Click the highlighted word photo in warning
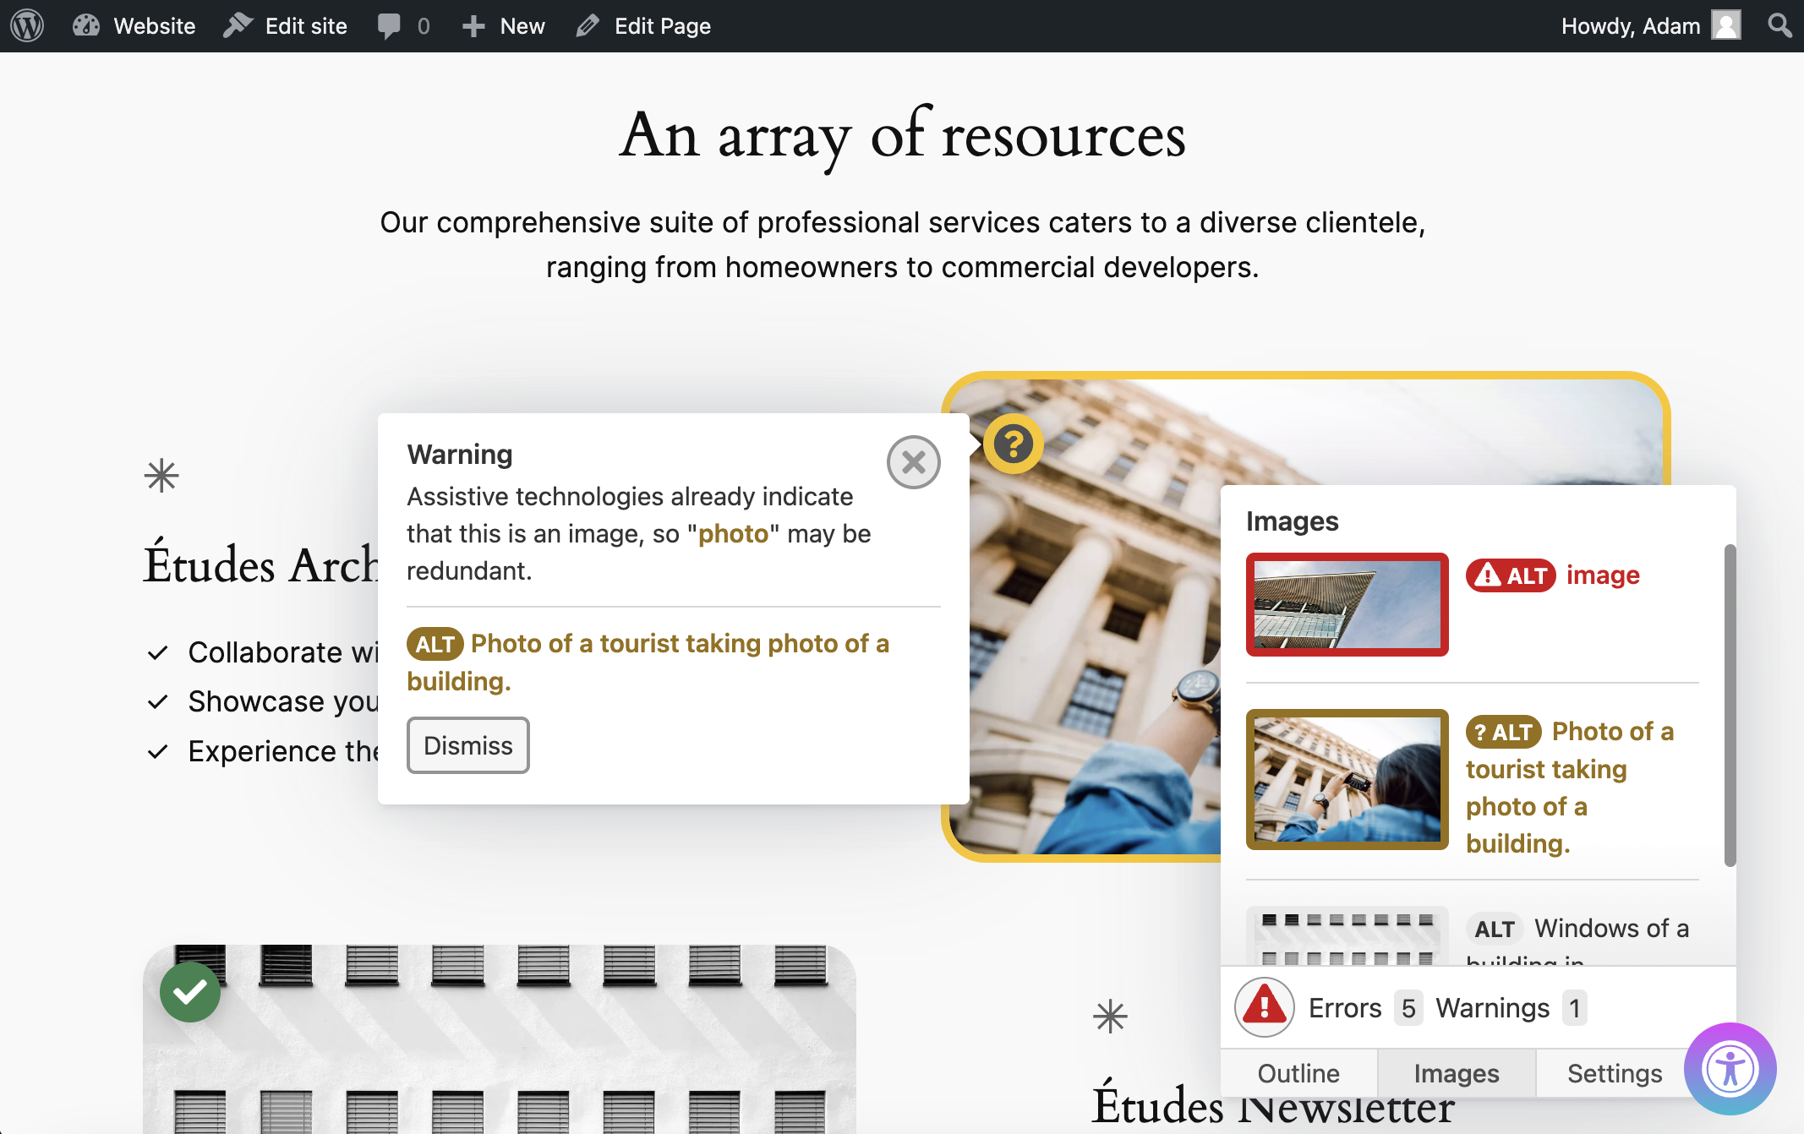Screen dimensions: 1804x1134 click(729, 533)
